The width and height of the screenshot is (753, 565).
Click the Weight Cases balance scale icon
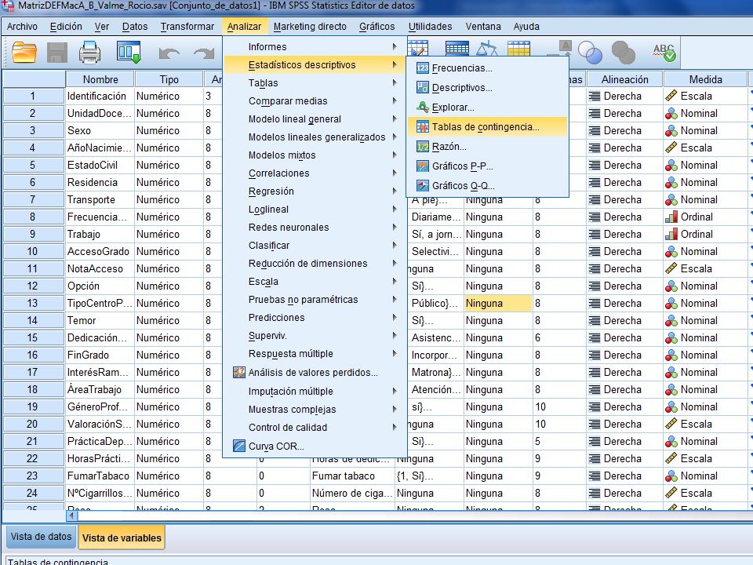click(486, 49)
